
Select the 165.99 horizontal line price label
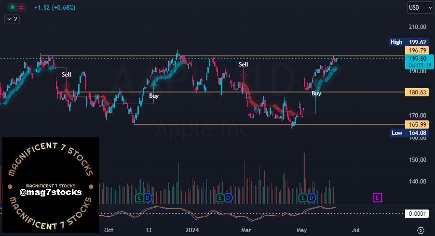click(417, 125)
